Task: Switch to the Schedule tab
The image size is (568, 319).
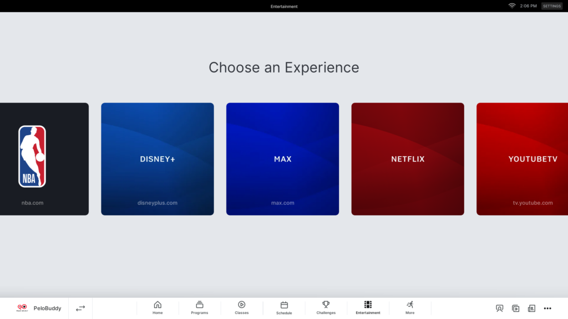Action: (x=284, y=308)
